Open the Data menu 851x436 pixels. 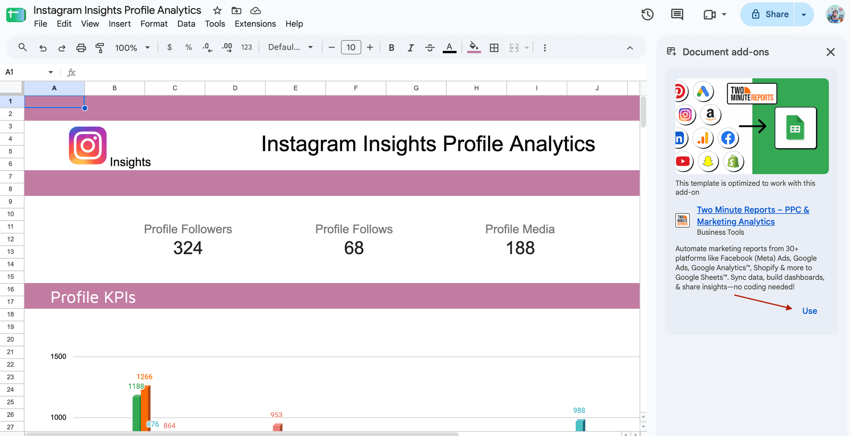tap(186, 24)
